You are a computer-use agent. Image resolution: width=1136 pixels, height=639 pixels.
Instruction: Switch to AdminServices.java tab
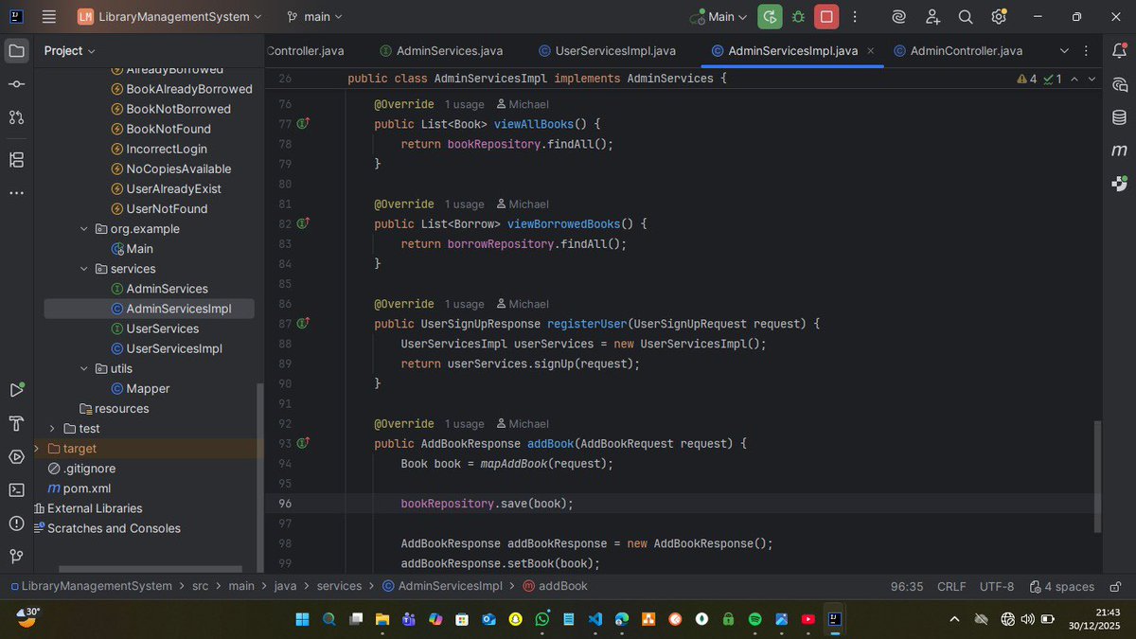pos(441,51)
